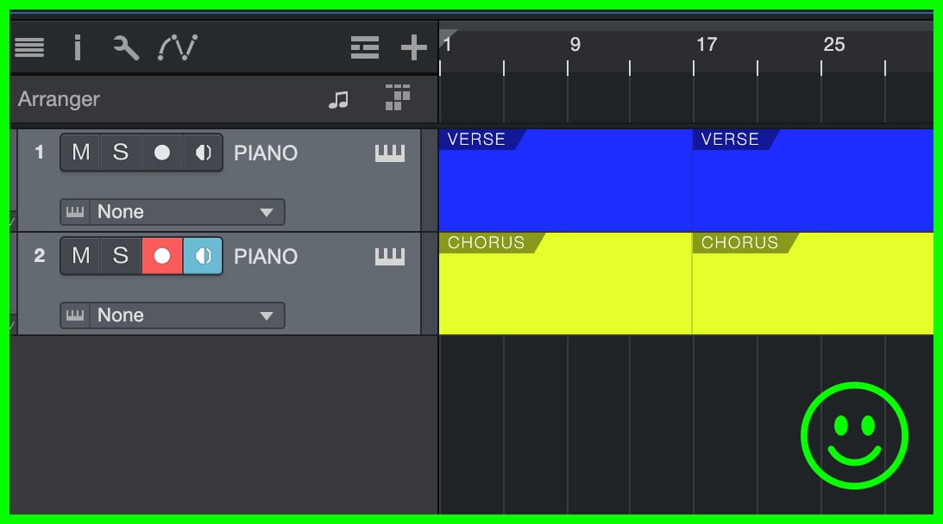Viewport: 943px width, 524px height.
Task: Click the Arranger grid blocks icon
Action: [x=397, y=98]
